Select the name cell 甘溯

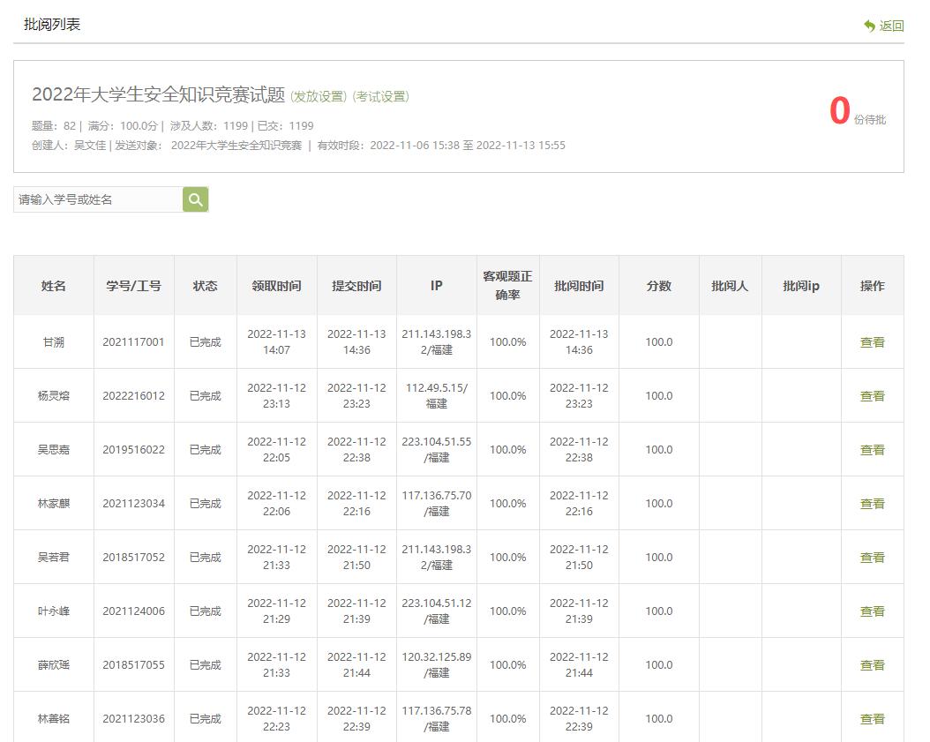(x=53, y=342)
